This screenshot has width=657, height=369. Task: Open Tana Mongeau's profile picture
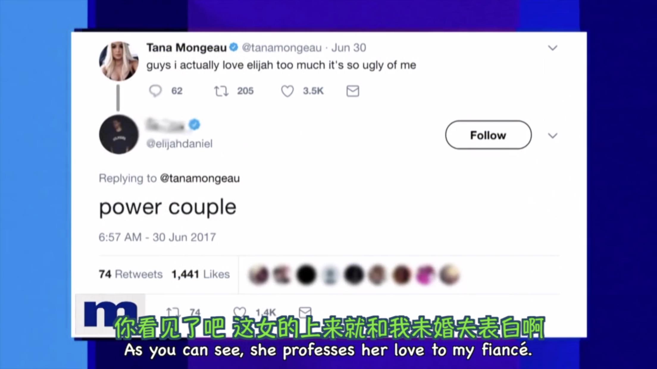tap(119, 61)
